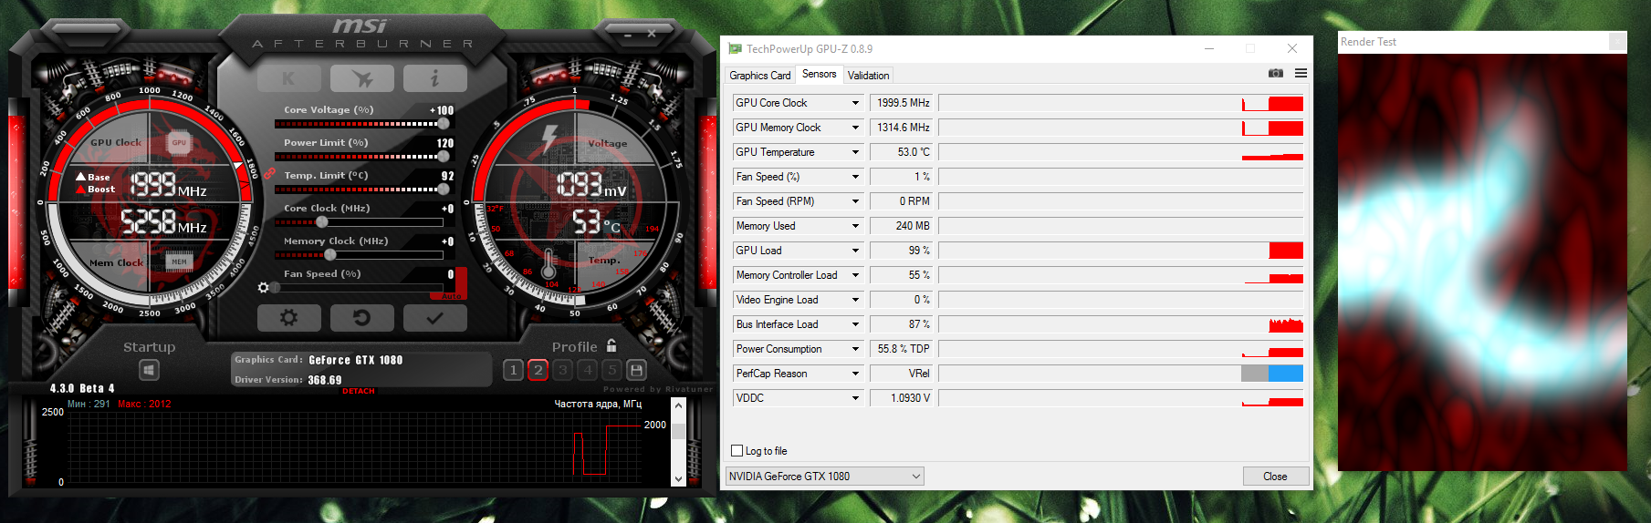Viewport: 1651px width, 523px height.
Task: Open the Fan Speed (%) sensor dropdown
Action: point(855,177)
